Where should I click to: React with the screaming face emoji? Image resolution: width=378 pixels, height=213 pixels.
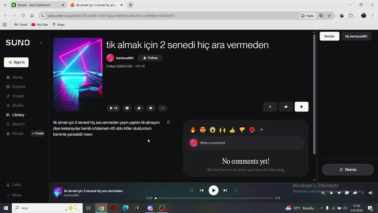click(x=213, y=130)
